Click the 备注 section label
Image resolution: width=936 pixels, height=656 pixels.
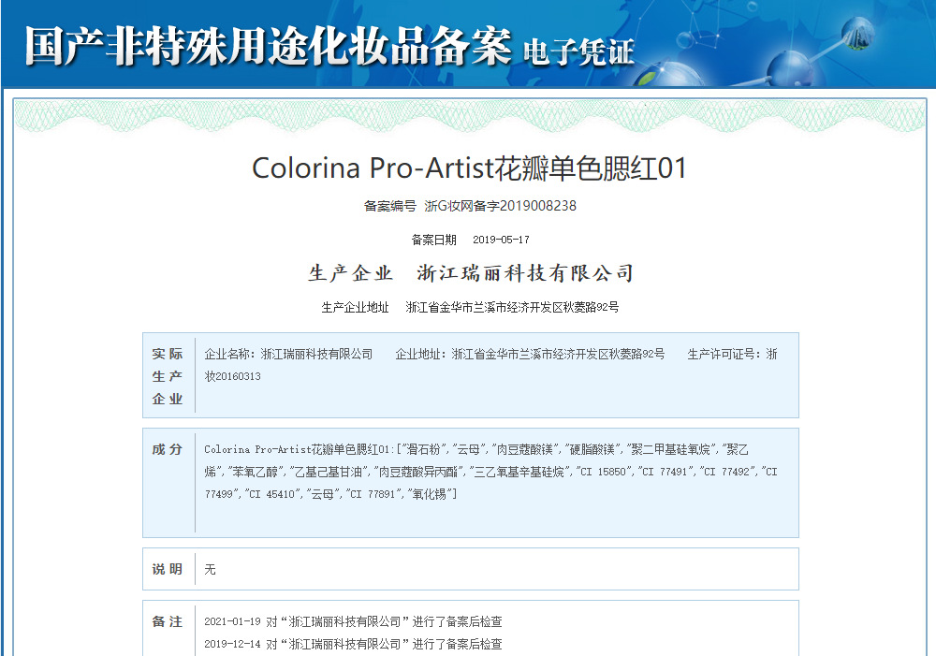[x=168, y=622]
